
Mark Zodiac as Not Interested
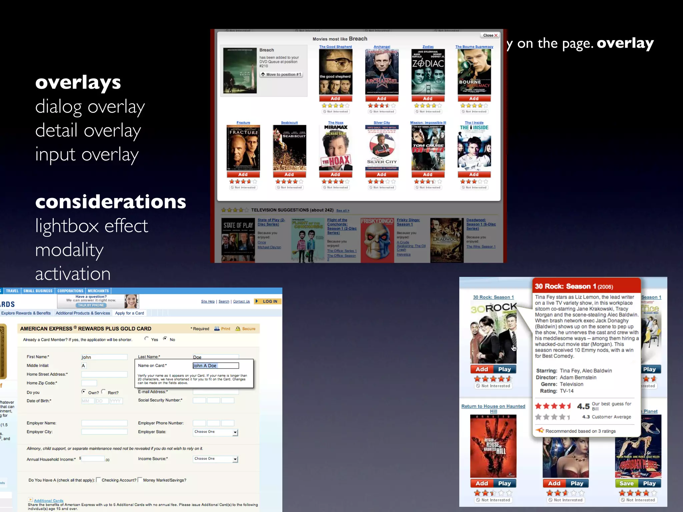pos(428,112)
